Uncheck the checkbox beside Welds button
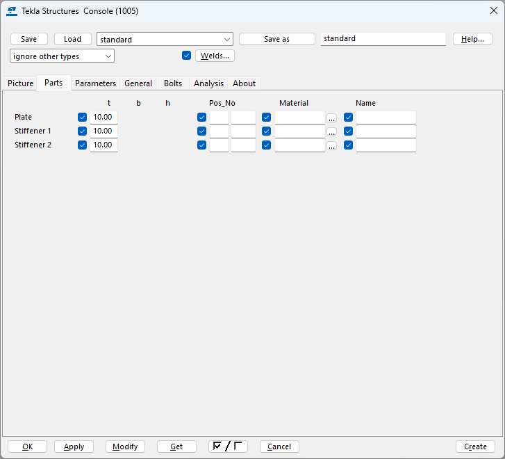The image size is (505, 459). coord(186,56)
